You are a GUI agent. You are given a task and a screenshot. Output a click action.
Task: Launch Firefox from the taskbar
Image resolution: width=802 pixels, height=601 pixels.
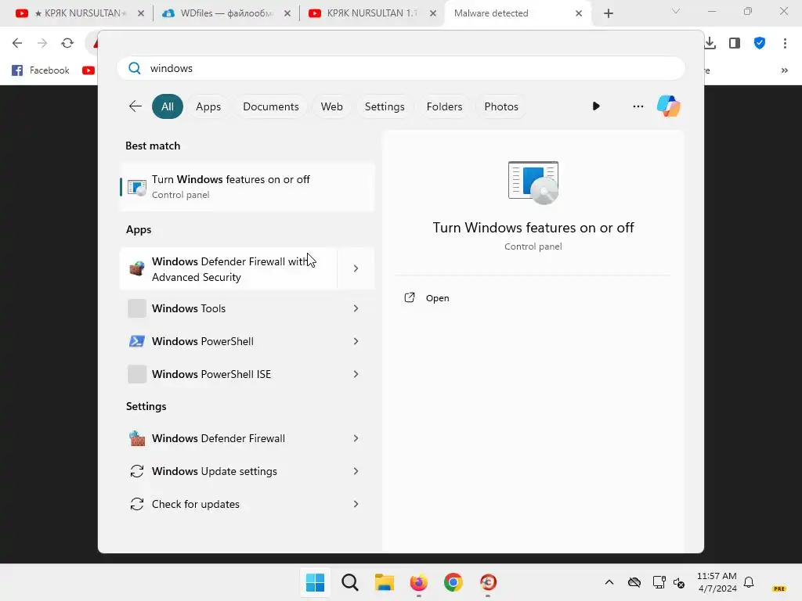(419, 582)
